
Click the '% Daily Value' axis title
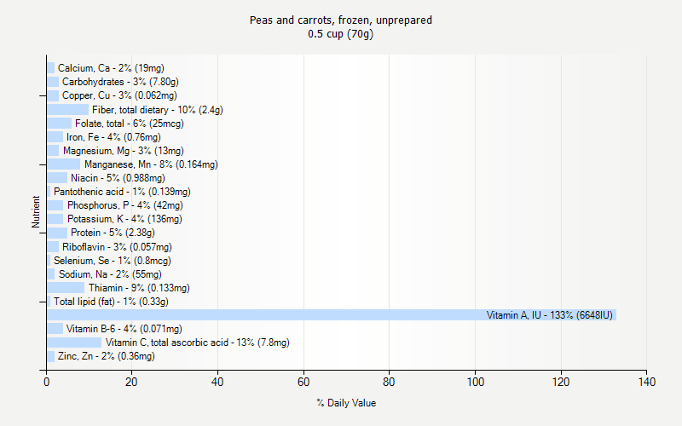click(x=346, y=403)
